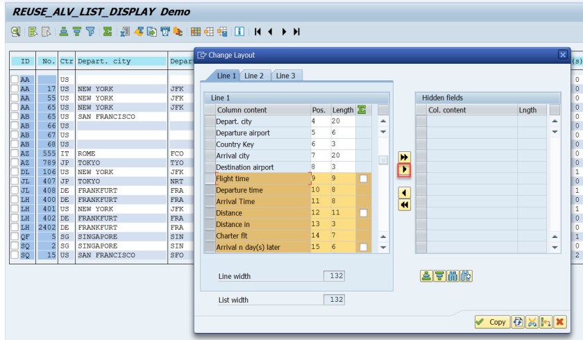This screenshot has height=340, width=583.
Task: Click the Line width value field
Action: [334, 275]
